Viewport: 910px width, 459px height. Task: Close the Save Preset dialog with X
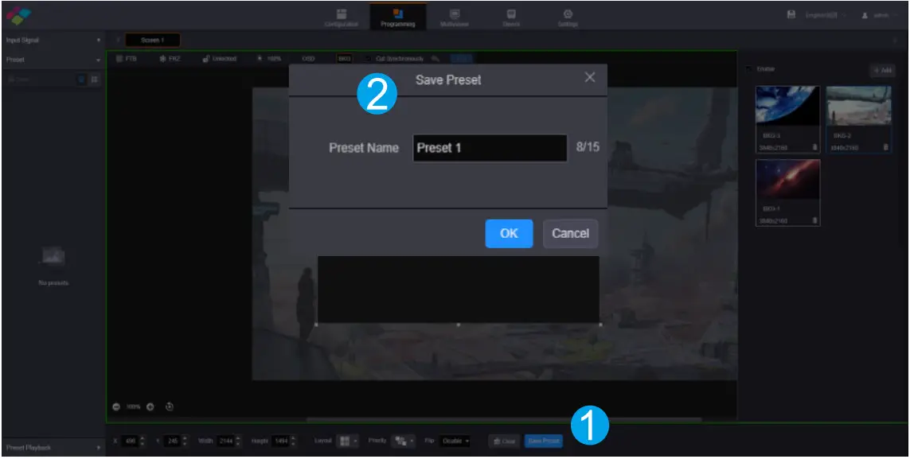click(x=590, y=78)
